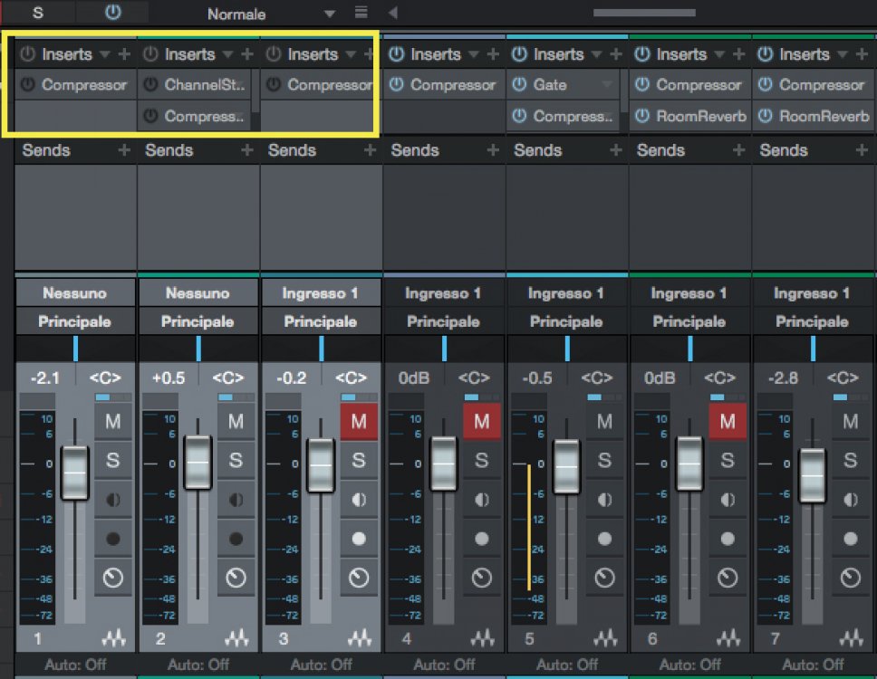Solo channel 5
This screenshot has height=679, width=877.
tap(604, 460)
